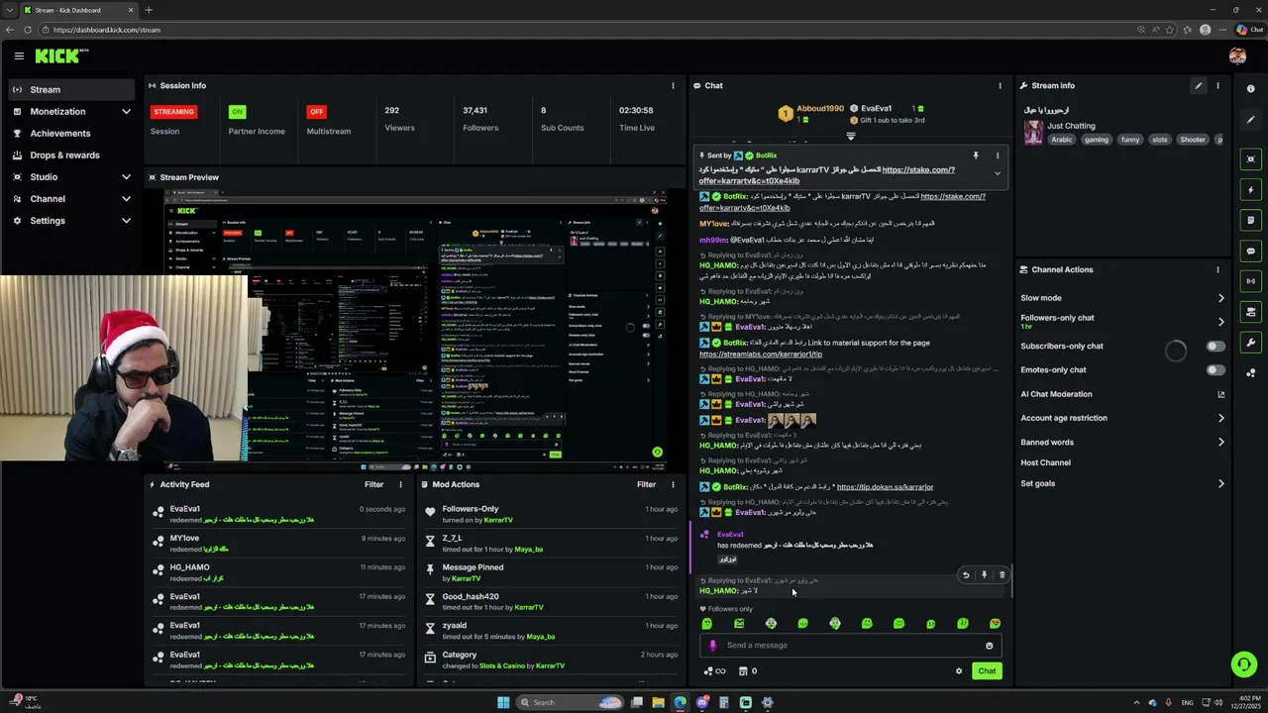
Task: Edit Stream Info with pencil button
Action: 1198,86
